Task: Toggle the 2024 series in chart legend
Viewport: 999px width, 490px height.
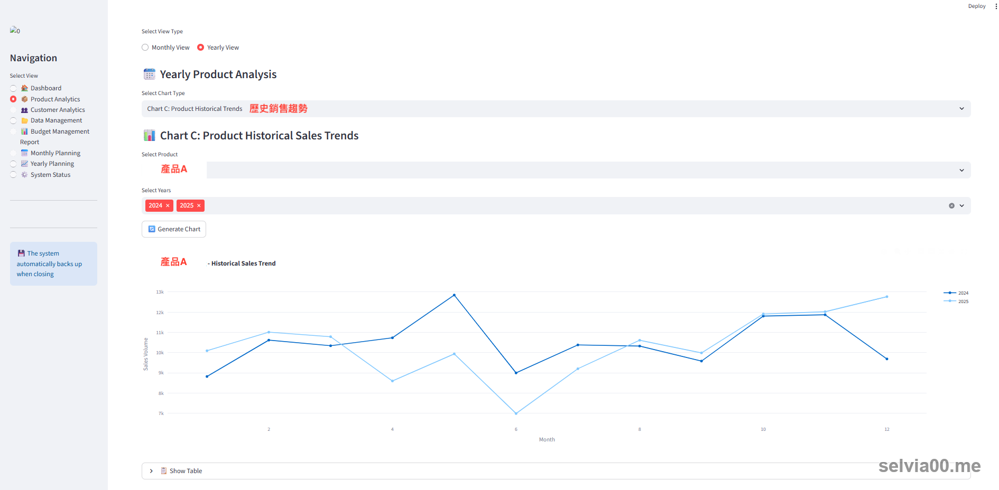Action: click(x=956, y=293)
